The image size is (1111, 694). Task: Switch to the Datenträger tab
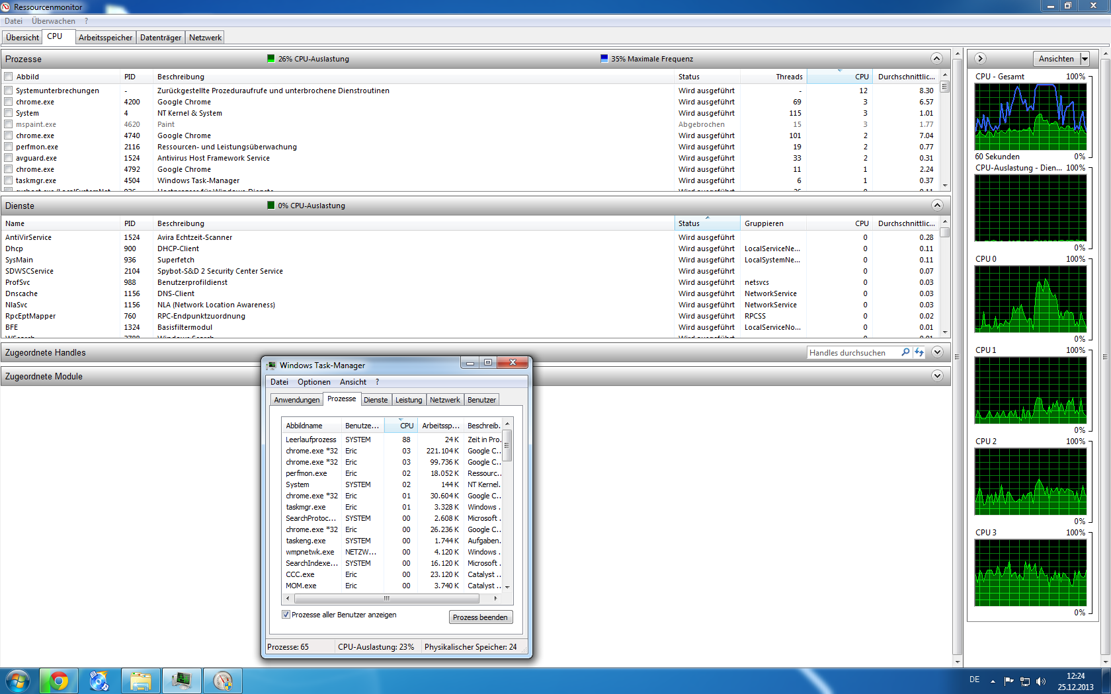[x=161, y=38]
